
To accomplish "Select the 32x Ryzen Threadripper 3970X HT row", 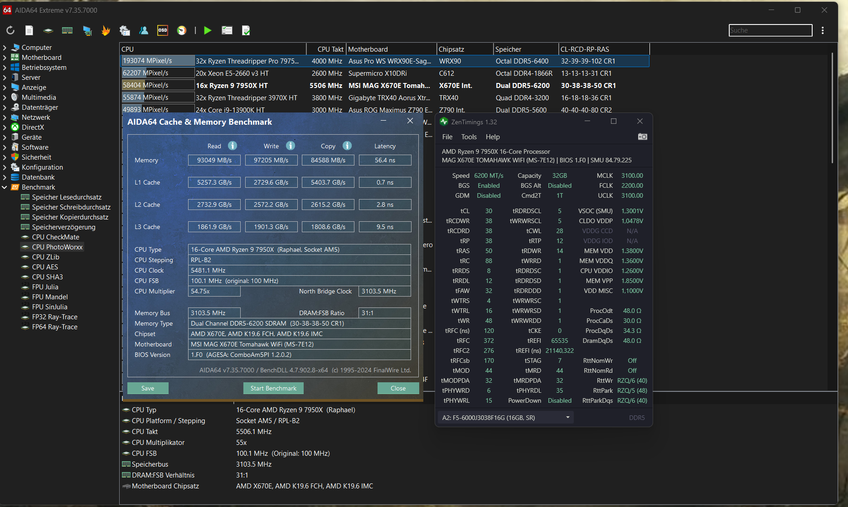I will 385,97.
